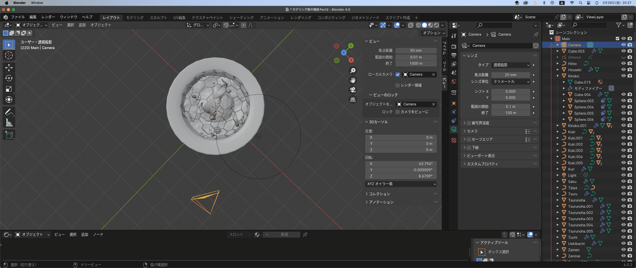Image resolution: width=636 pixels, height=268 pixels.
Task: Select the Annotate pencil tool
Action: tap(9, 112)
